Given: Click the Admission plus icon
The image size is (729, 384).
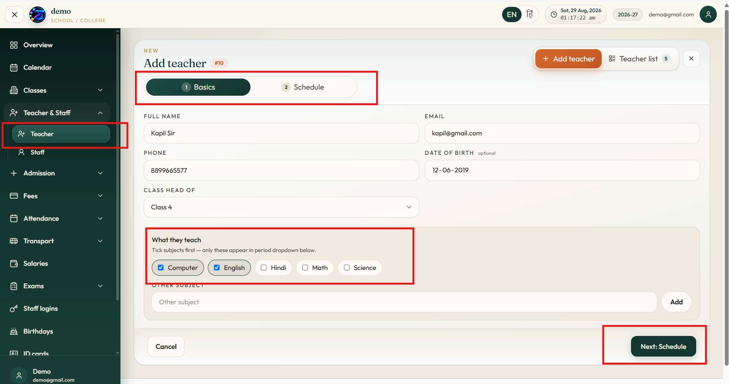Looking at the screenshot, I should pyautogui.click(x=14, y=173).
